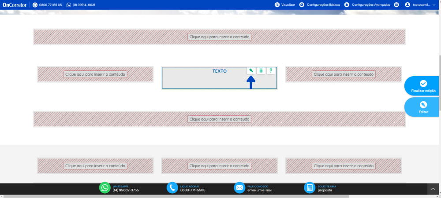Click the green WhatsApp icon in footer
The width and height of the screenshot is (441, 198).
click(105, 188)
